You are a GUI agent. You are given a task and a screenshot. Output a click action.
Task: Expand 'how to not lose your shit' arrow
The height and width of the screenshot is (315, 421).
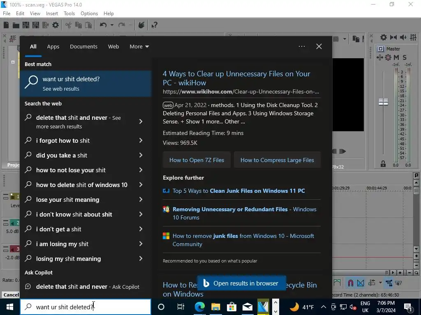[x=141, y=170]
